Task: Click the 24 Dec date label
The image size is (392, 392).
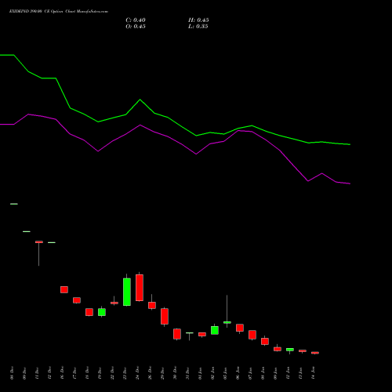Action: pos(137,373)
